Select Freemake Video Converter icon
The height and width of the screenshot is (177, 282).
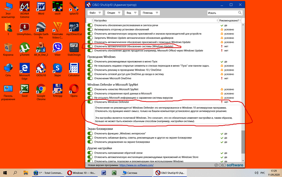(x=57, y=30)
